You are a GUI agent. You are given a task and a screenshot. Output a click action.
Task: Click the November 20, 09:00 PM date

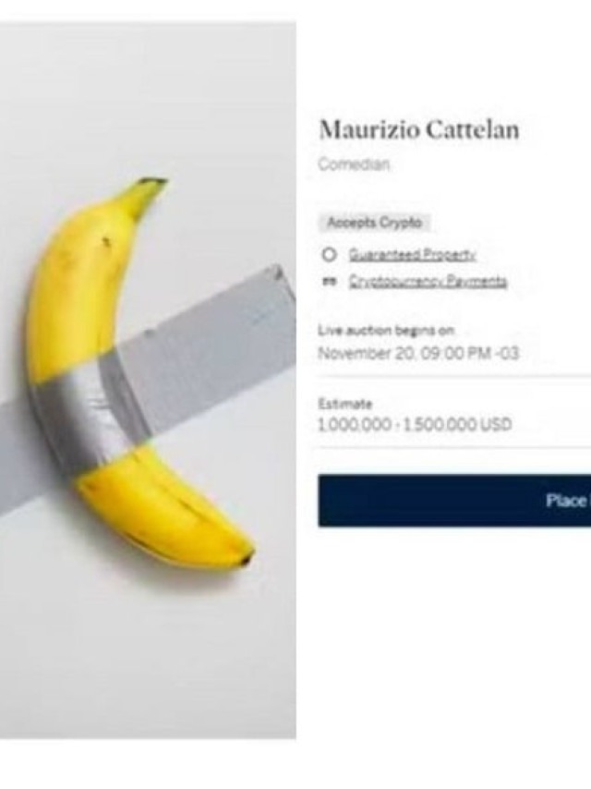(x=418, y=353)
